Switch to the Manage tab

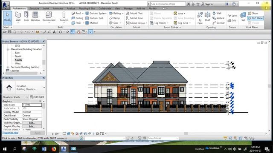128,8
